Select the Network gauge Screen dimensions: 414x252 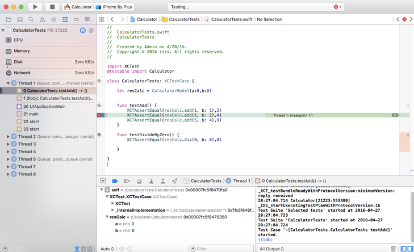tap(48, 73)
